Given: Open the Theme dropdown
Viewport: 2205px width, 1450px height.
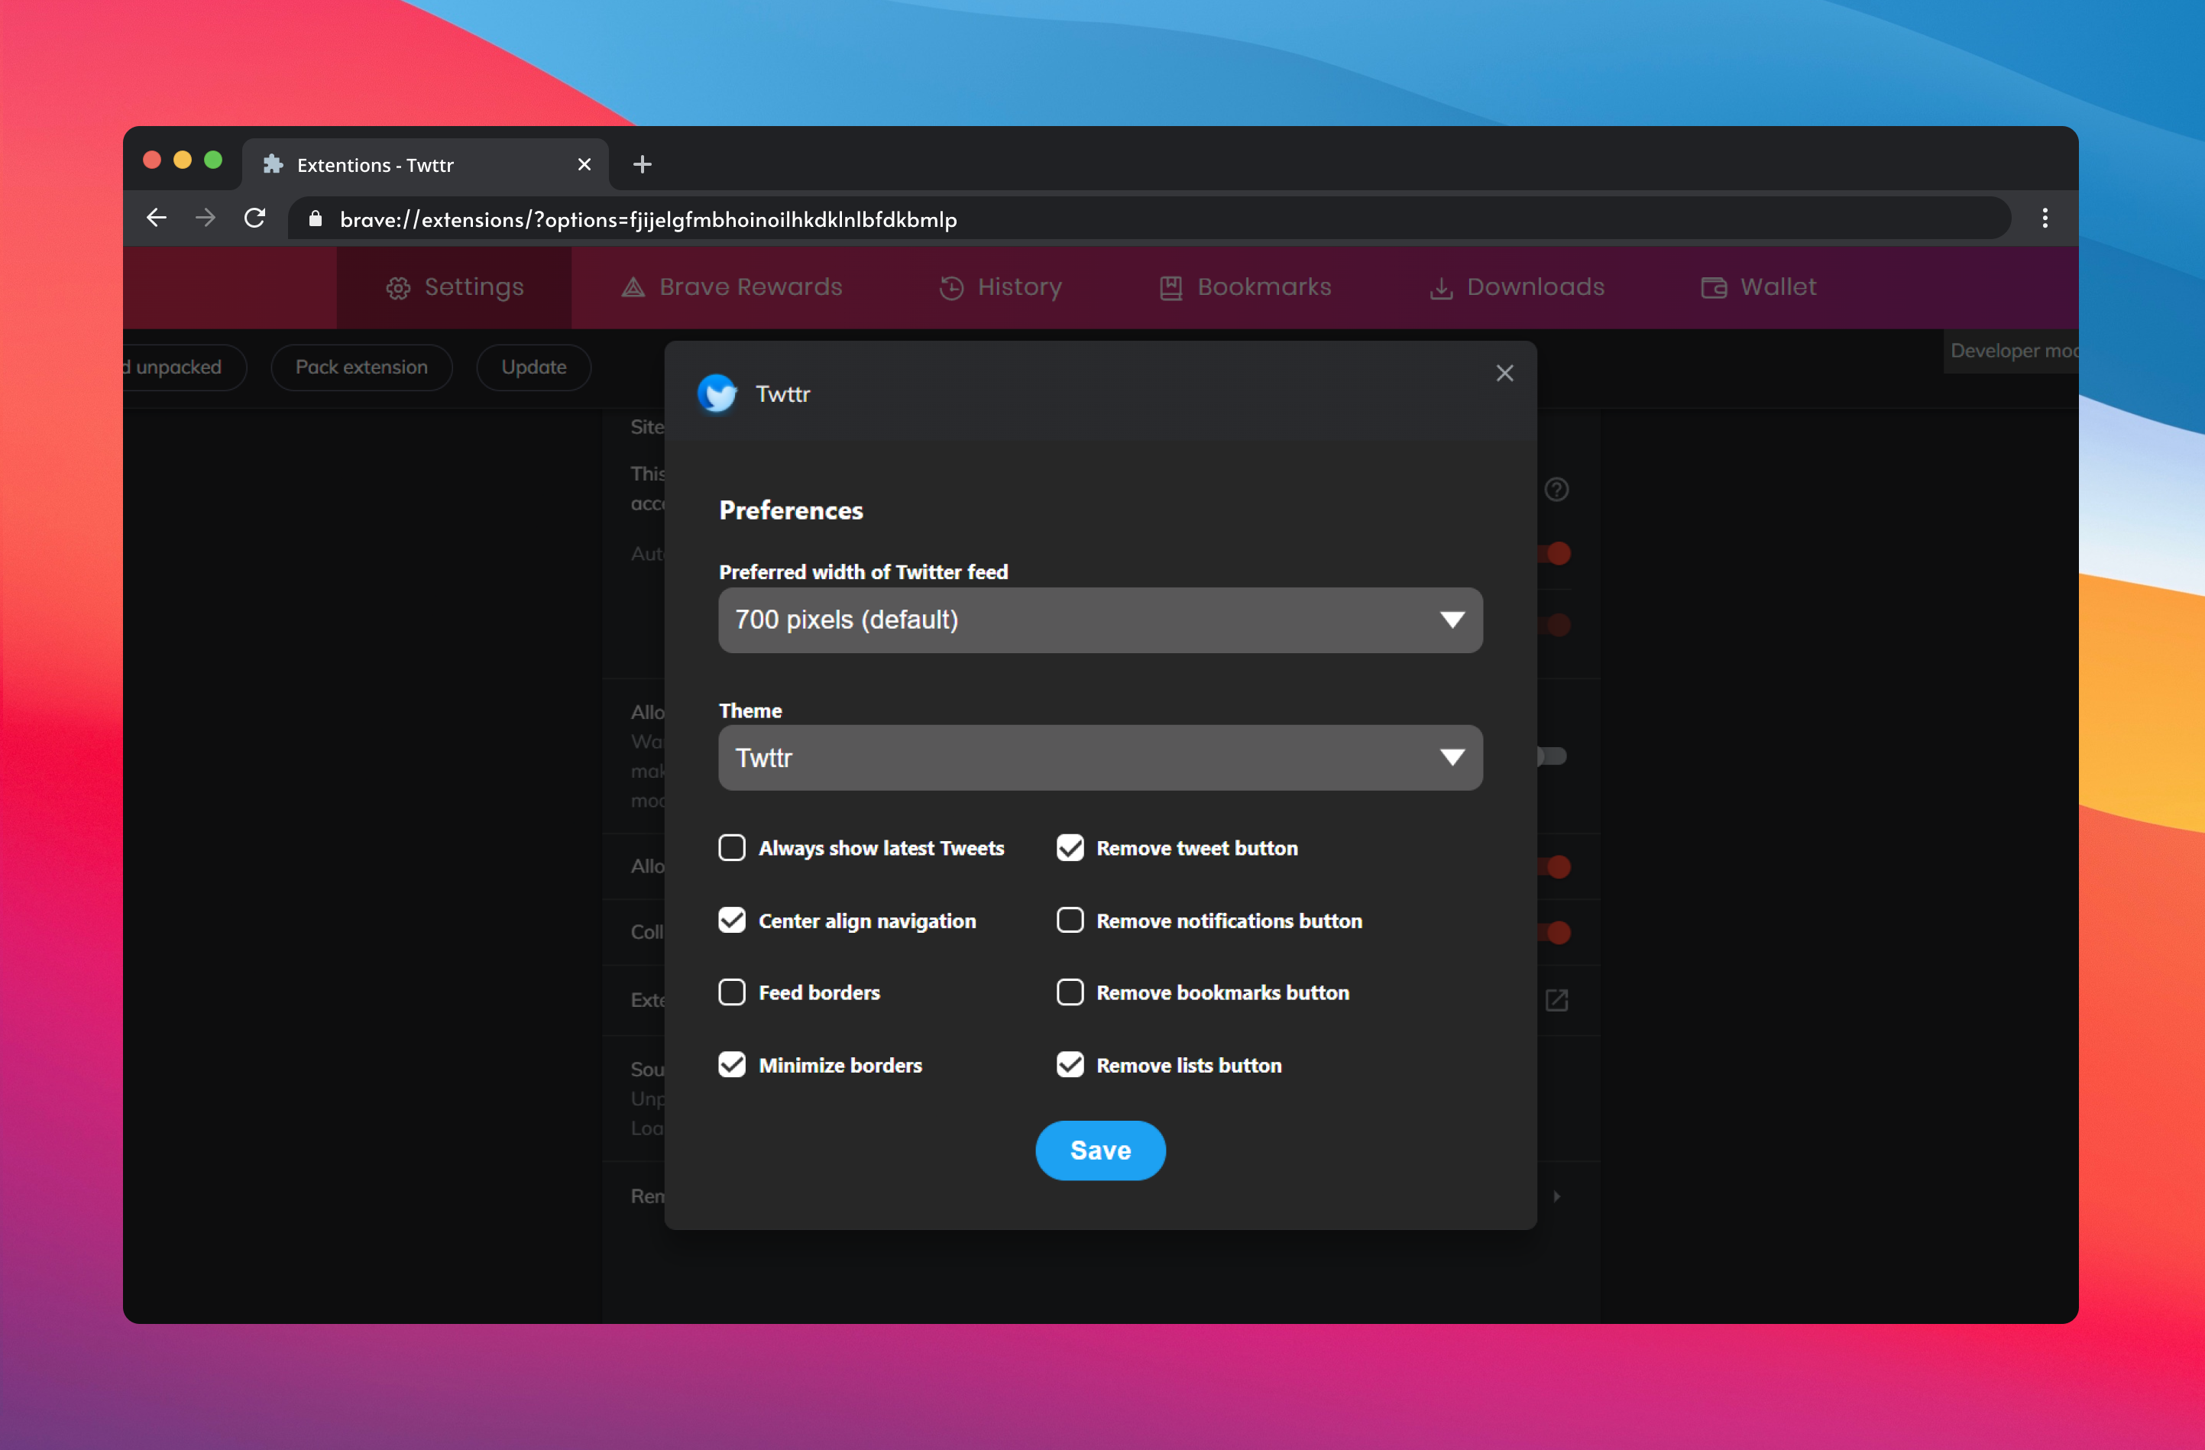Looking at the screenshot, I should click(x=1099, y=758).
